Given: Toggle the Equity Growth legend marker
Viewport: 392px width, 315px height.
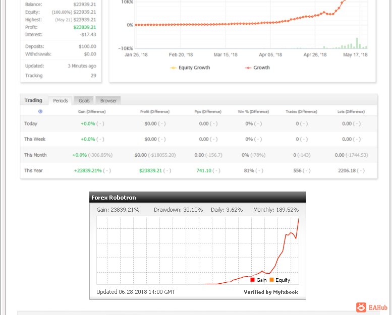Looking at the screenshot, I should tap(173, 68).
